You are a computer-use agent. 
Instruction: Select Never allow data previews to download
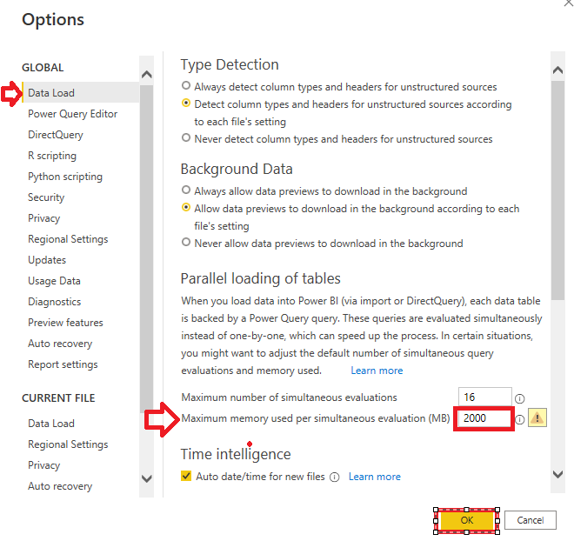[x=186, y=244]
